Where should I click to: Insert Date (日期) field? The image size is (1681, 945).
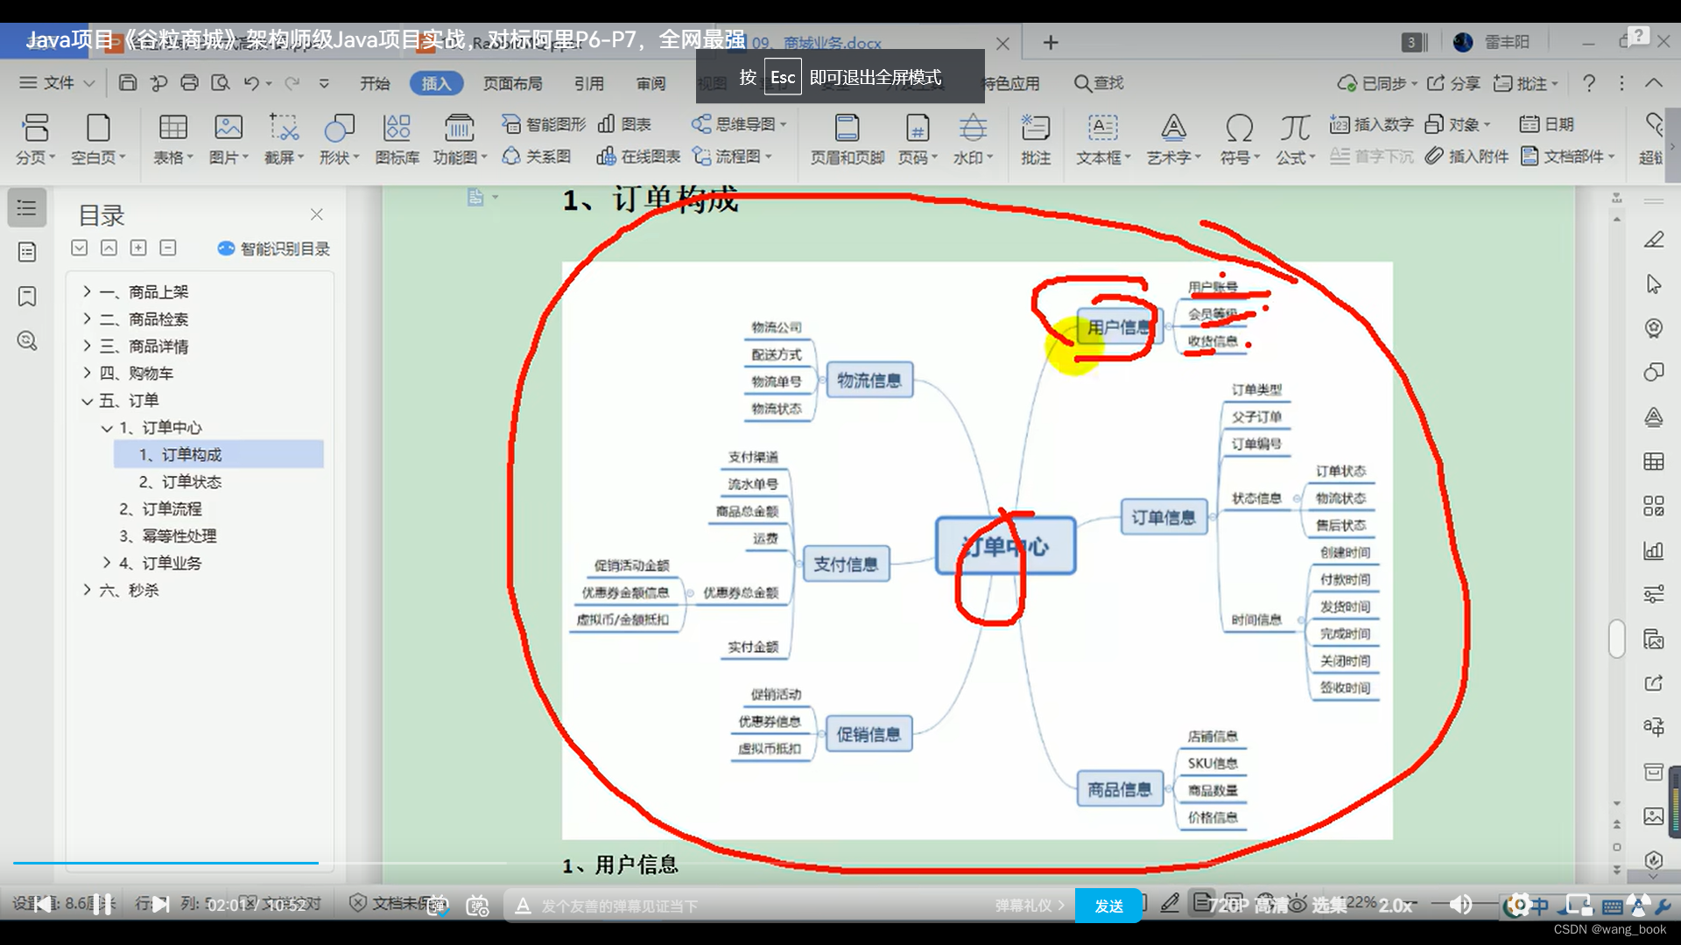click(x=1547, y=124)
